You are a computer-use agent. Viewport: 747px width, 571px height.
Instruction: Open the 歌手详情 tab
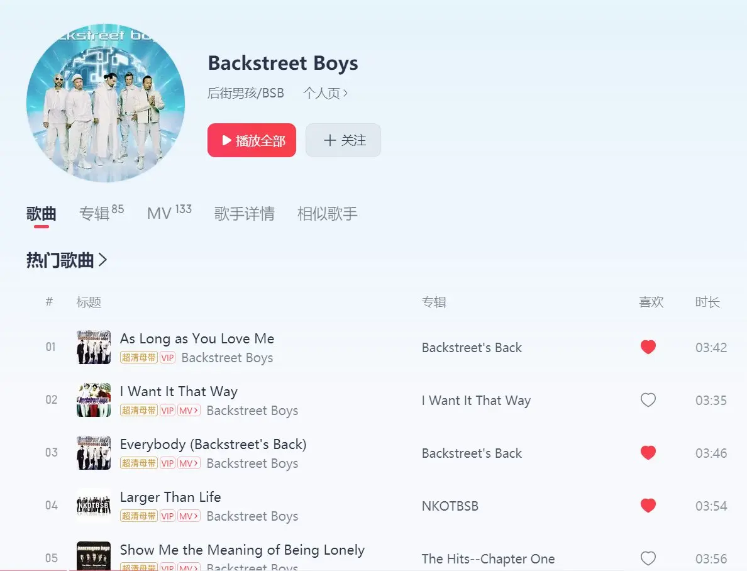pyautogui.click(x=245, y=214)
